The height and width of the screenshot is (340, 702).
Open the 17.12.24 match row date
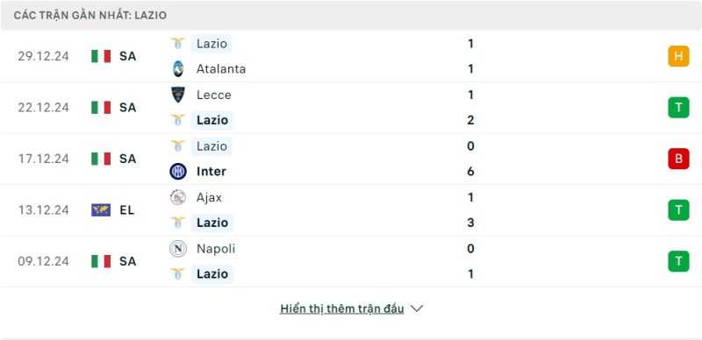tap(43, 159)
